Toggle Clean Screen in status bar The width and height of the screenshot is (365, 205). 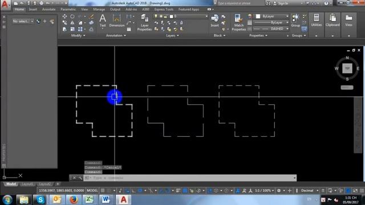(355, 191)
